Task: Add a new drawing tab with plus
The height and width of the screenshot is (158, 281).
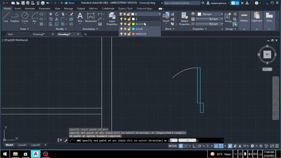Action: (x=85, y=34)
